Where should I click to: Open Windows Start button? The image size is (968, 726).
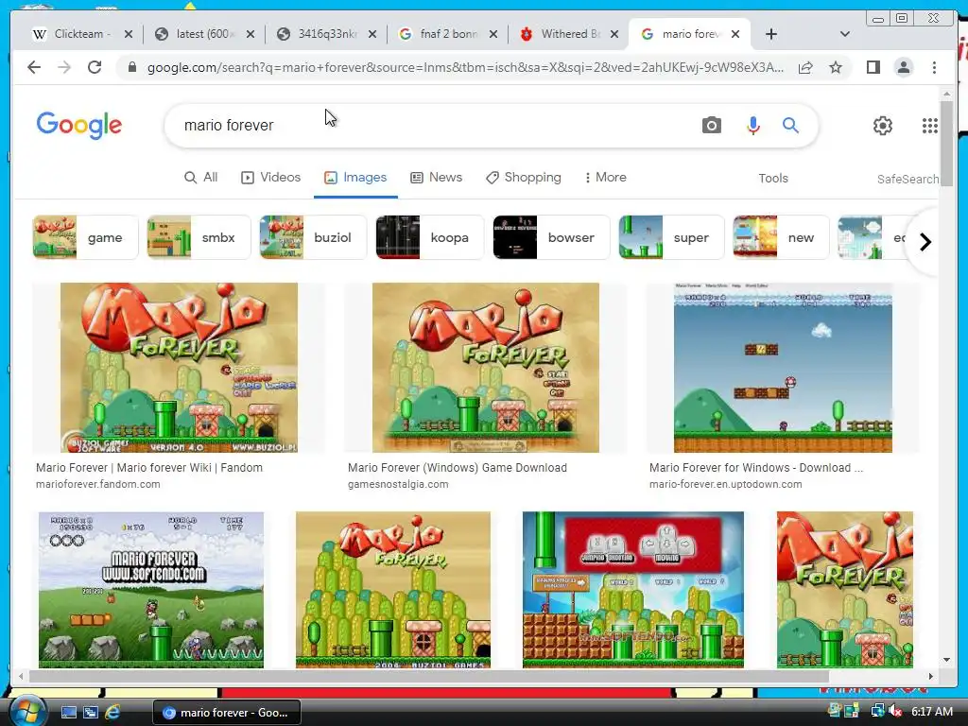[x=27, y=712]
